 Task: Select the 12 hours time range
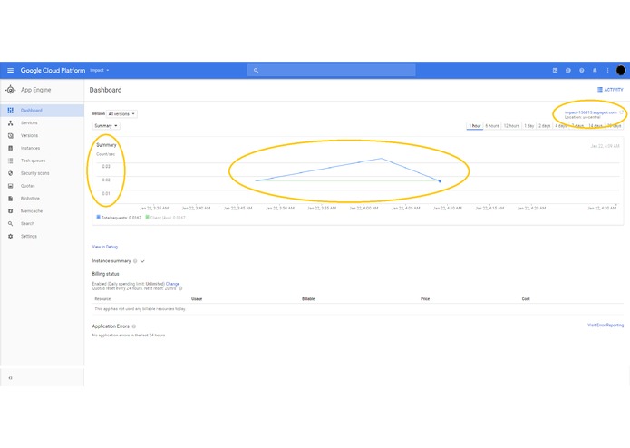511,126
